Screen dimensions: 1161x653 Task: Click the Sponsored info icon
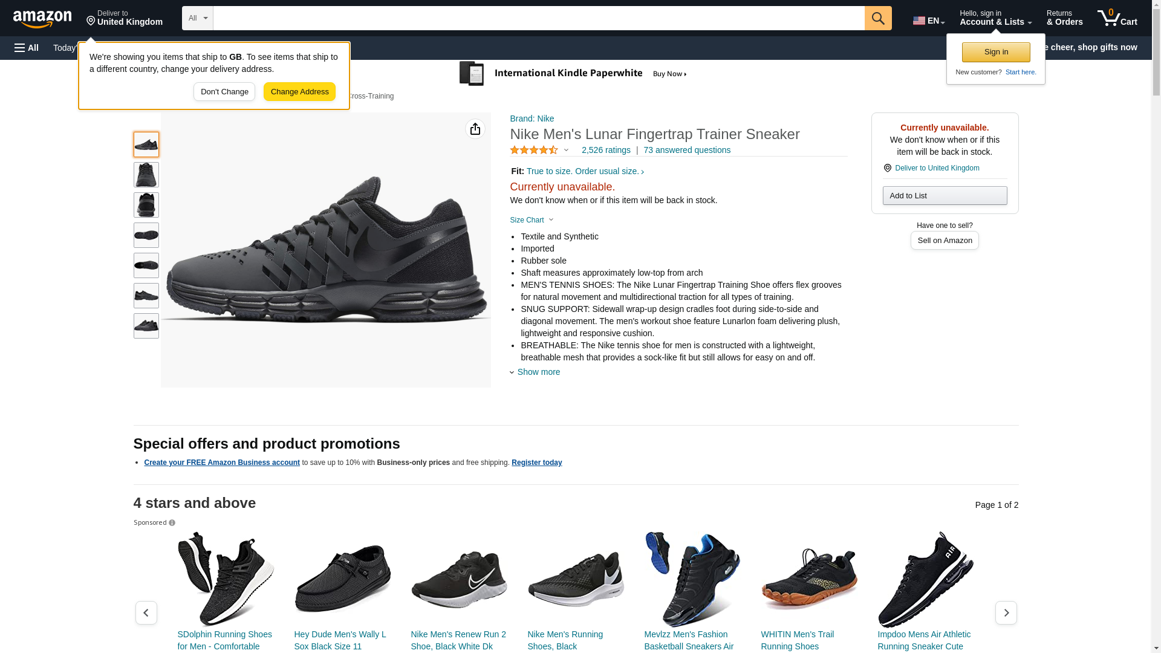tap(172, 523)
